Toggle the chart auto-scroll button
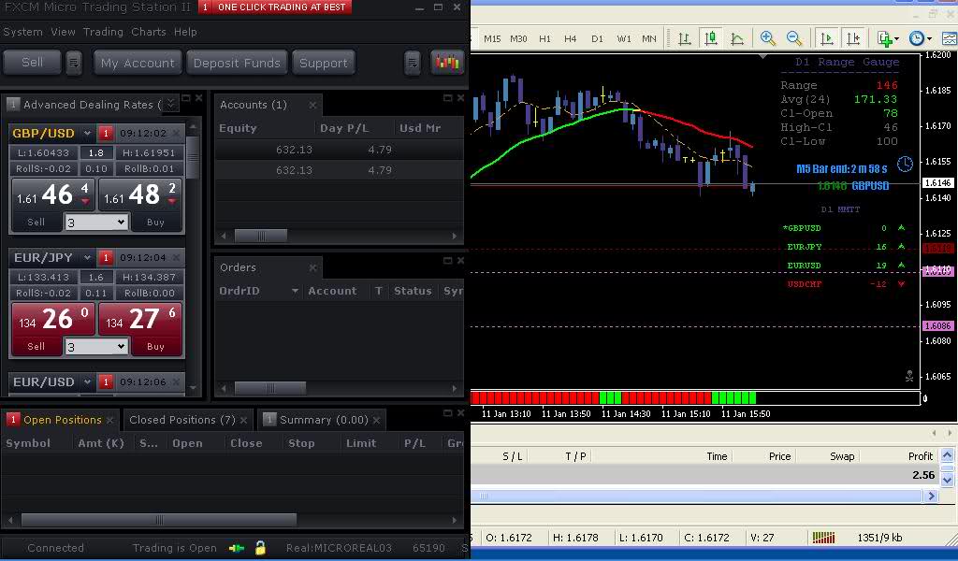Image resolution: width=958 pixels, height=561 pixels. (x=827, y=38)
